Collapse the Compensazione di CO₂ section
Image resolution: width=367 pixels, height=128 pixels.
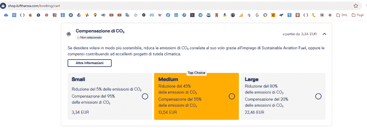(x=324, y=34)
